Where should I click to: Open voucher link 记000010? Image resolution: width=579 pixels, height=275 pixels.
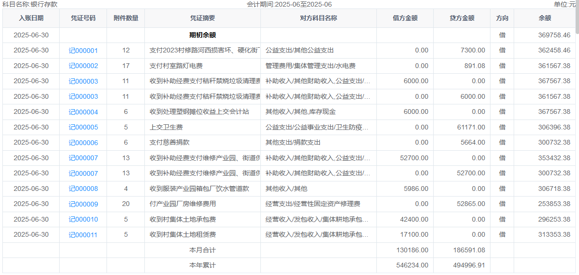point(83,220)
